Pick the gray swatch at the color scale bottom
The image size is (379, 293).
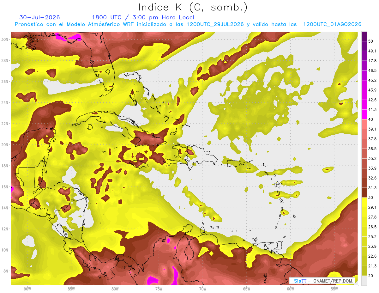tap(364, 281)
